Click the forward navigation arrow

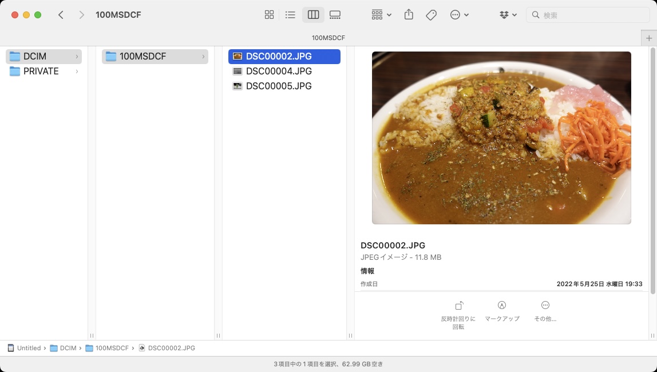point(81,14)
